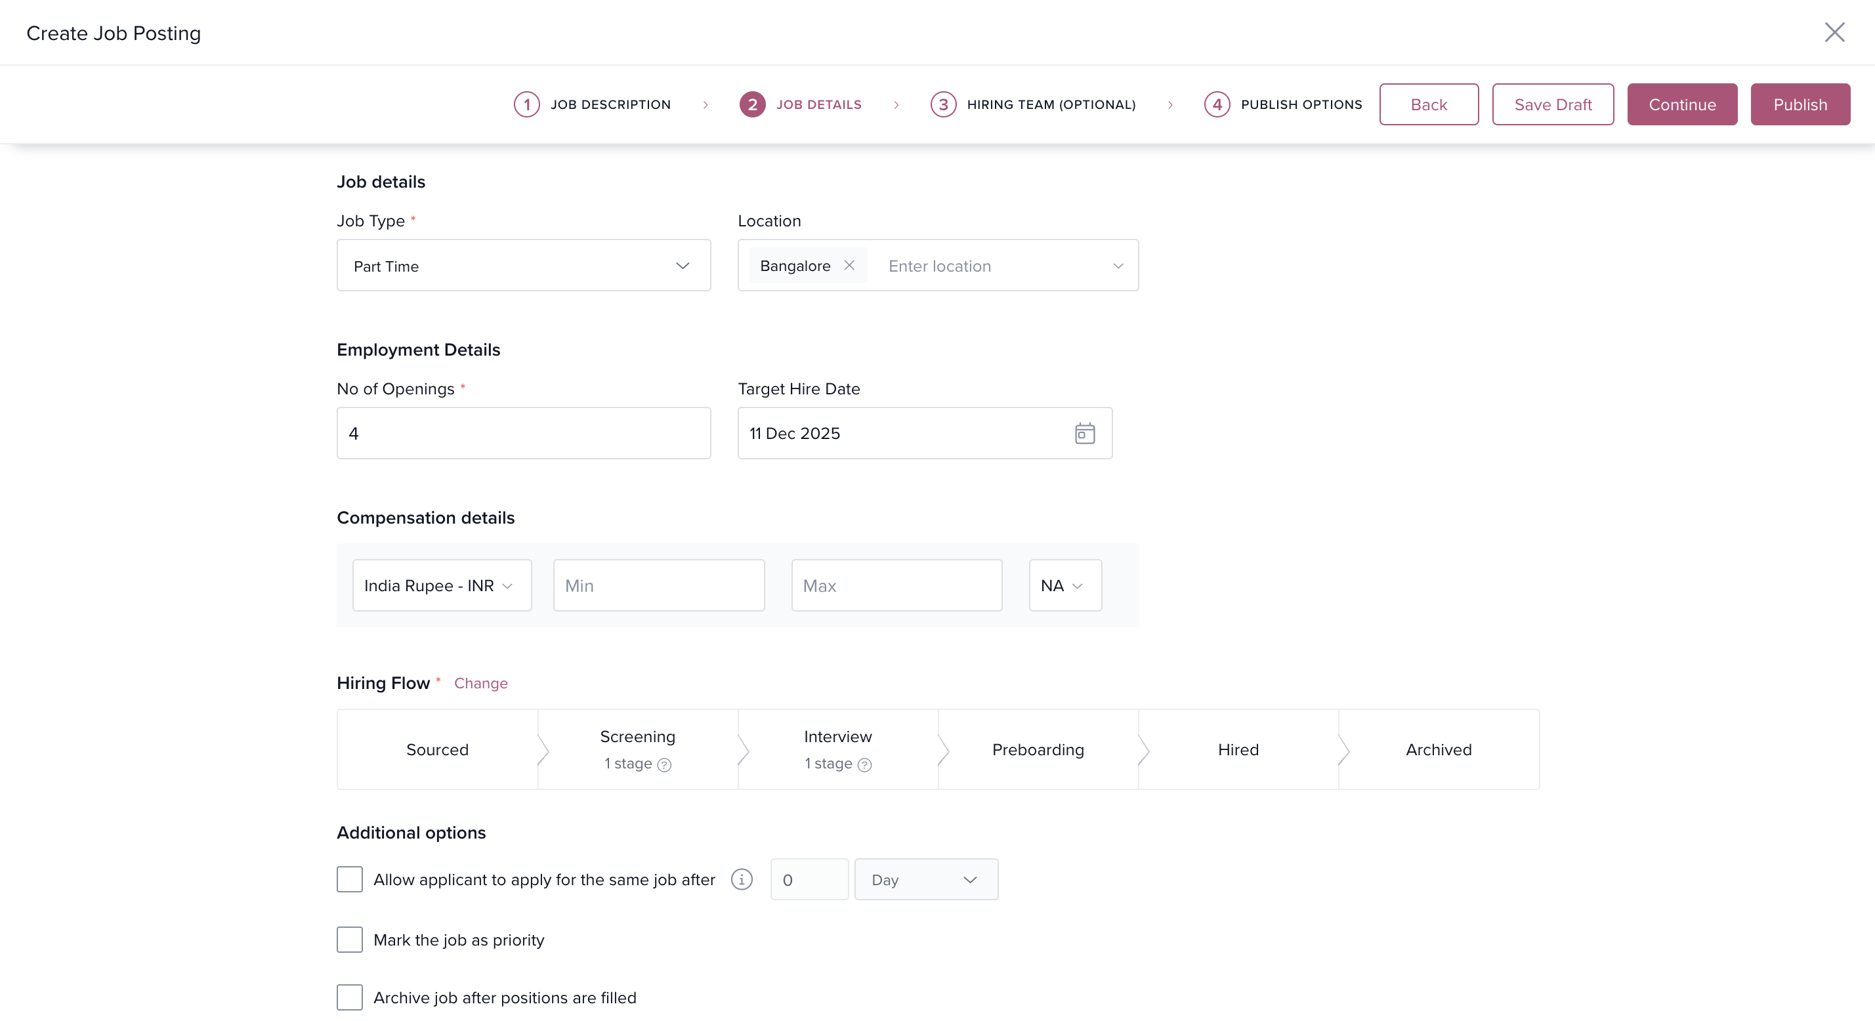This screenshot has width=1875, height=1021.
Task: Switch to Job Description step
Action: point(610,104)
